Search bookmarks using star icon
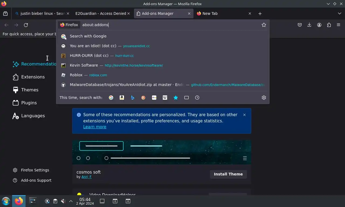This screenshot has width=345, height=207. pyautogui.click(x=176, y=98)
